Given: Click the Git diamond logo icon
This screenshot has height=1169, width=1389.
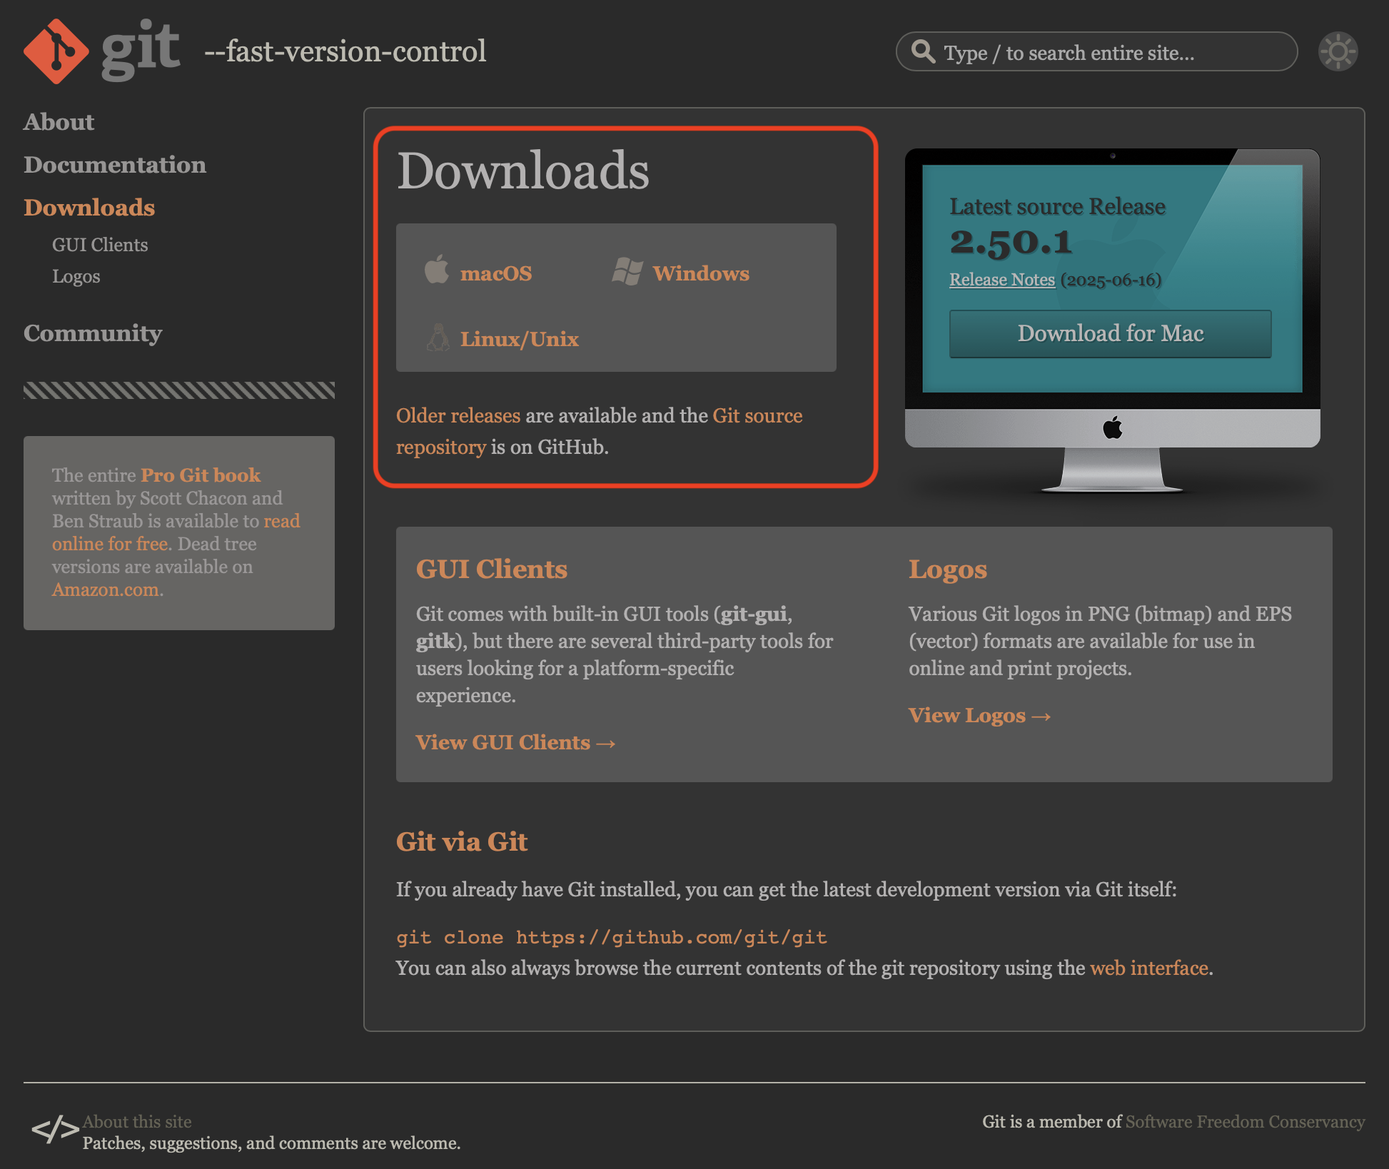Looking at the screenshot, I should [x=56, y=51].
